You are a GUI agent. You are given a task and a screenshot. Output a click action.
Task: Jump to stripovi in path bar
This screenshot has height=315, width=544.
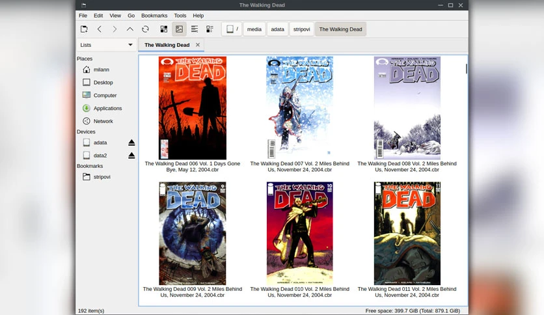[301, 29]
